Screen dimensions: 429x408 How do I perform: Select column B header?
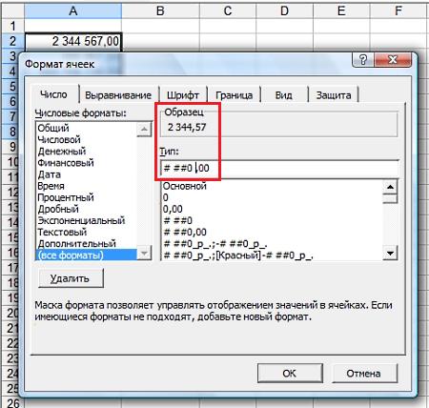[160, 10]
